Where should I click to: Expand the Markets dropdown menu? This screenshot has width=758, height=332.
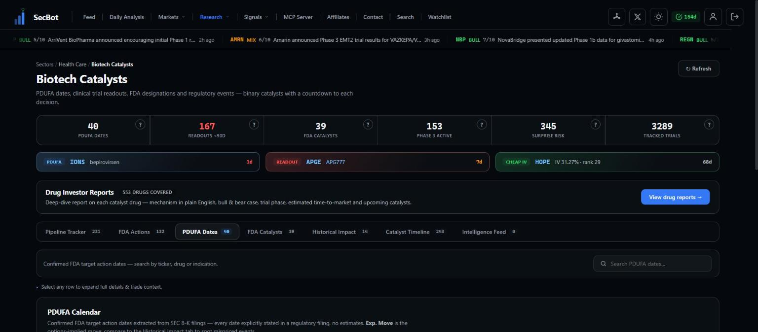172,17
